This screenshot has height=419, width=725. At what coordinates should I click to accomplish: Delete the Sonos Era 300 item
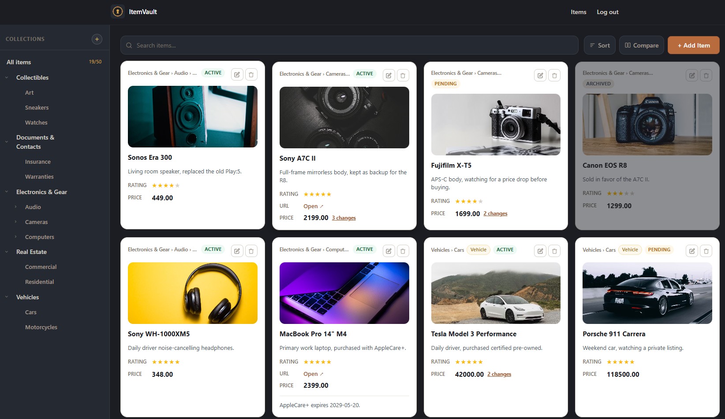[x=251, y=74]
